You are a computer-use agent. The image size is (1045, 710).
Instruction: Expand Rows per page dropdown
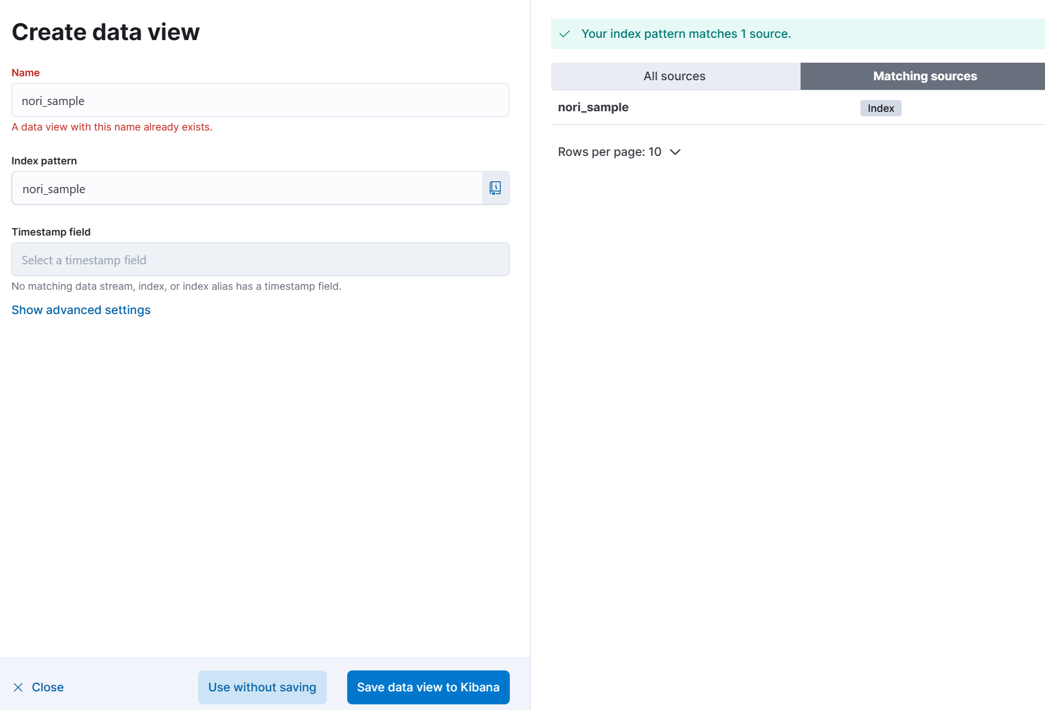coord(619,152)
